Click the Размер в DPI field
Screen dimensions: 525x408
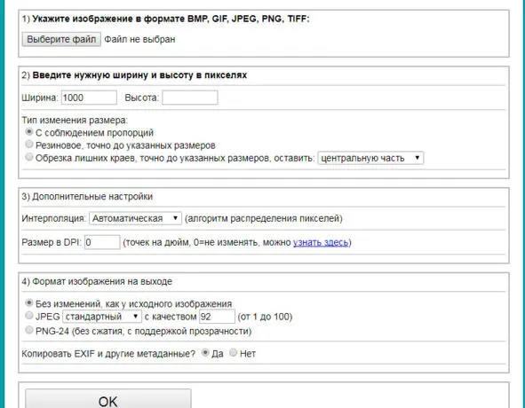point(102,242)
